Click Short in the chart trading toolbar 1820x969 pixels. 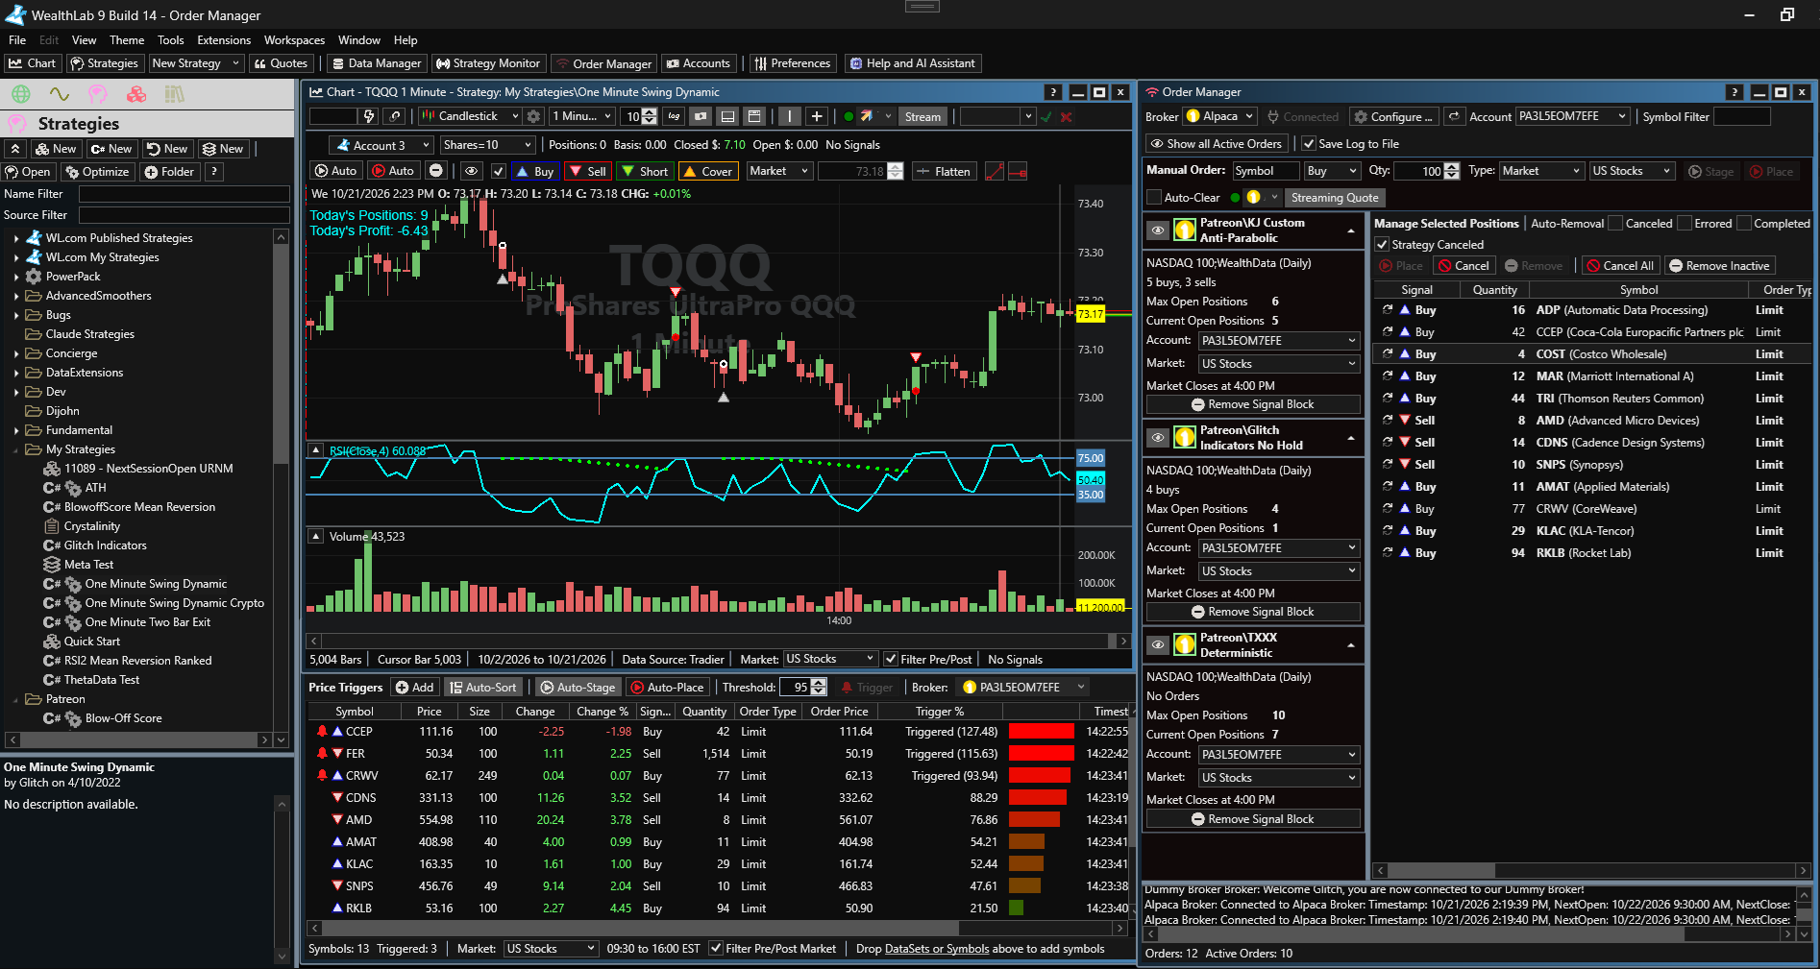click(x=645, y=172)
